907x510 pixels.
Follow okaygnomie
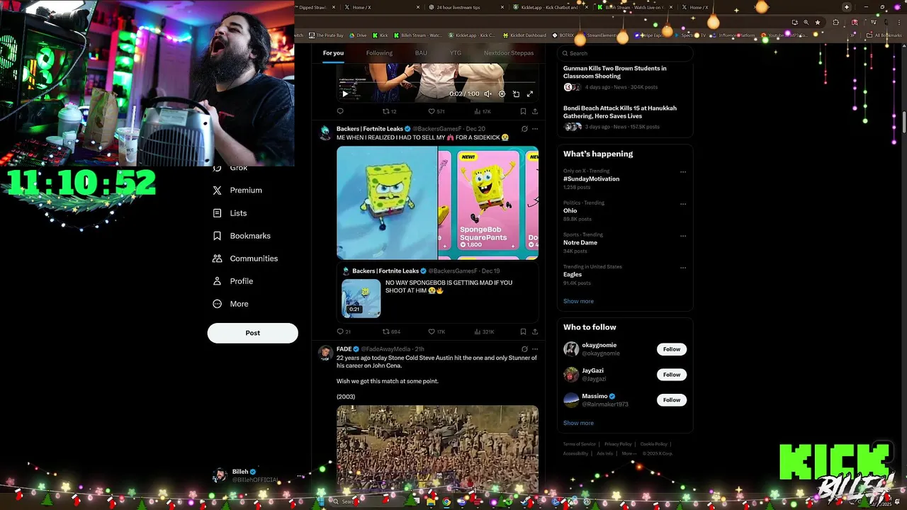(672, 349)
